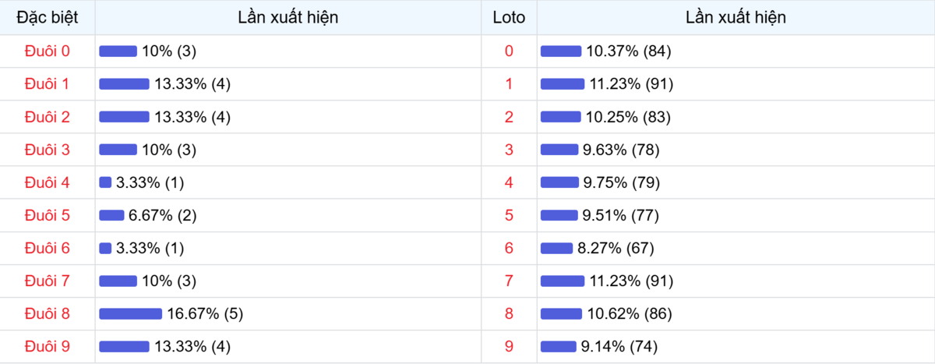Click the '16.67% (5)' value
The height and width of the screenshot is (364, 935).
pyautogui.click(x=205, y=313)
